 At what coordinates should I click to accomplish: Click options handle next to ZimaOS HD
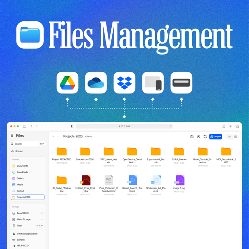[x=42, y=213]
